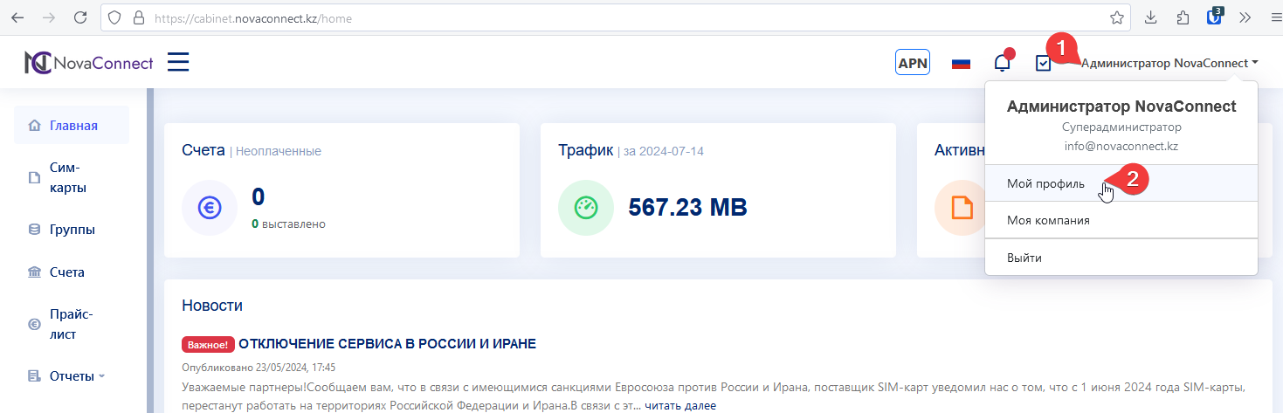Select Мой профиль from user menu
Screen dimensions: 1283x413
point(1045,183)
